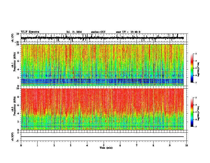Click the time axis end label "10"
The height and width of the screenshot is (163, 210).
186,145
